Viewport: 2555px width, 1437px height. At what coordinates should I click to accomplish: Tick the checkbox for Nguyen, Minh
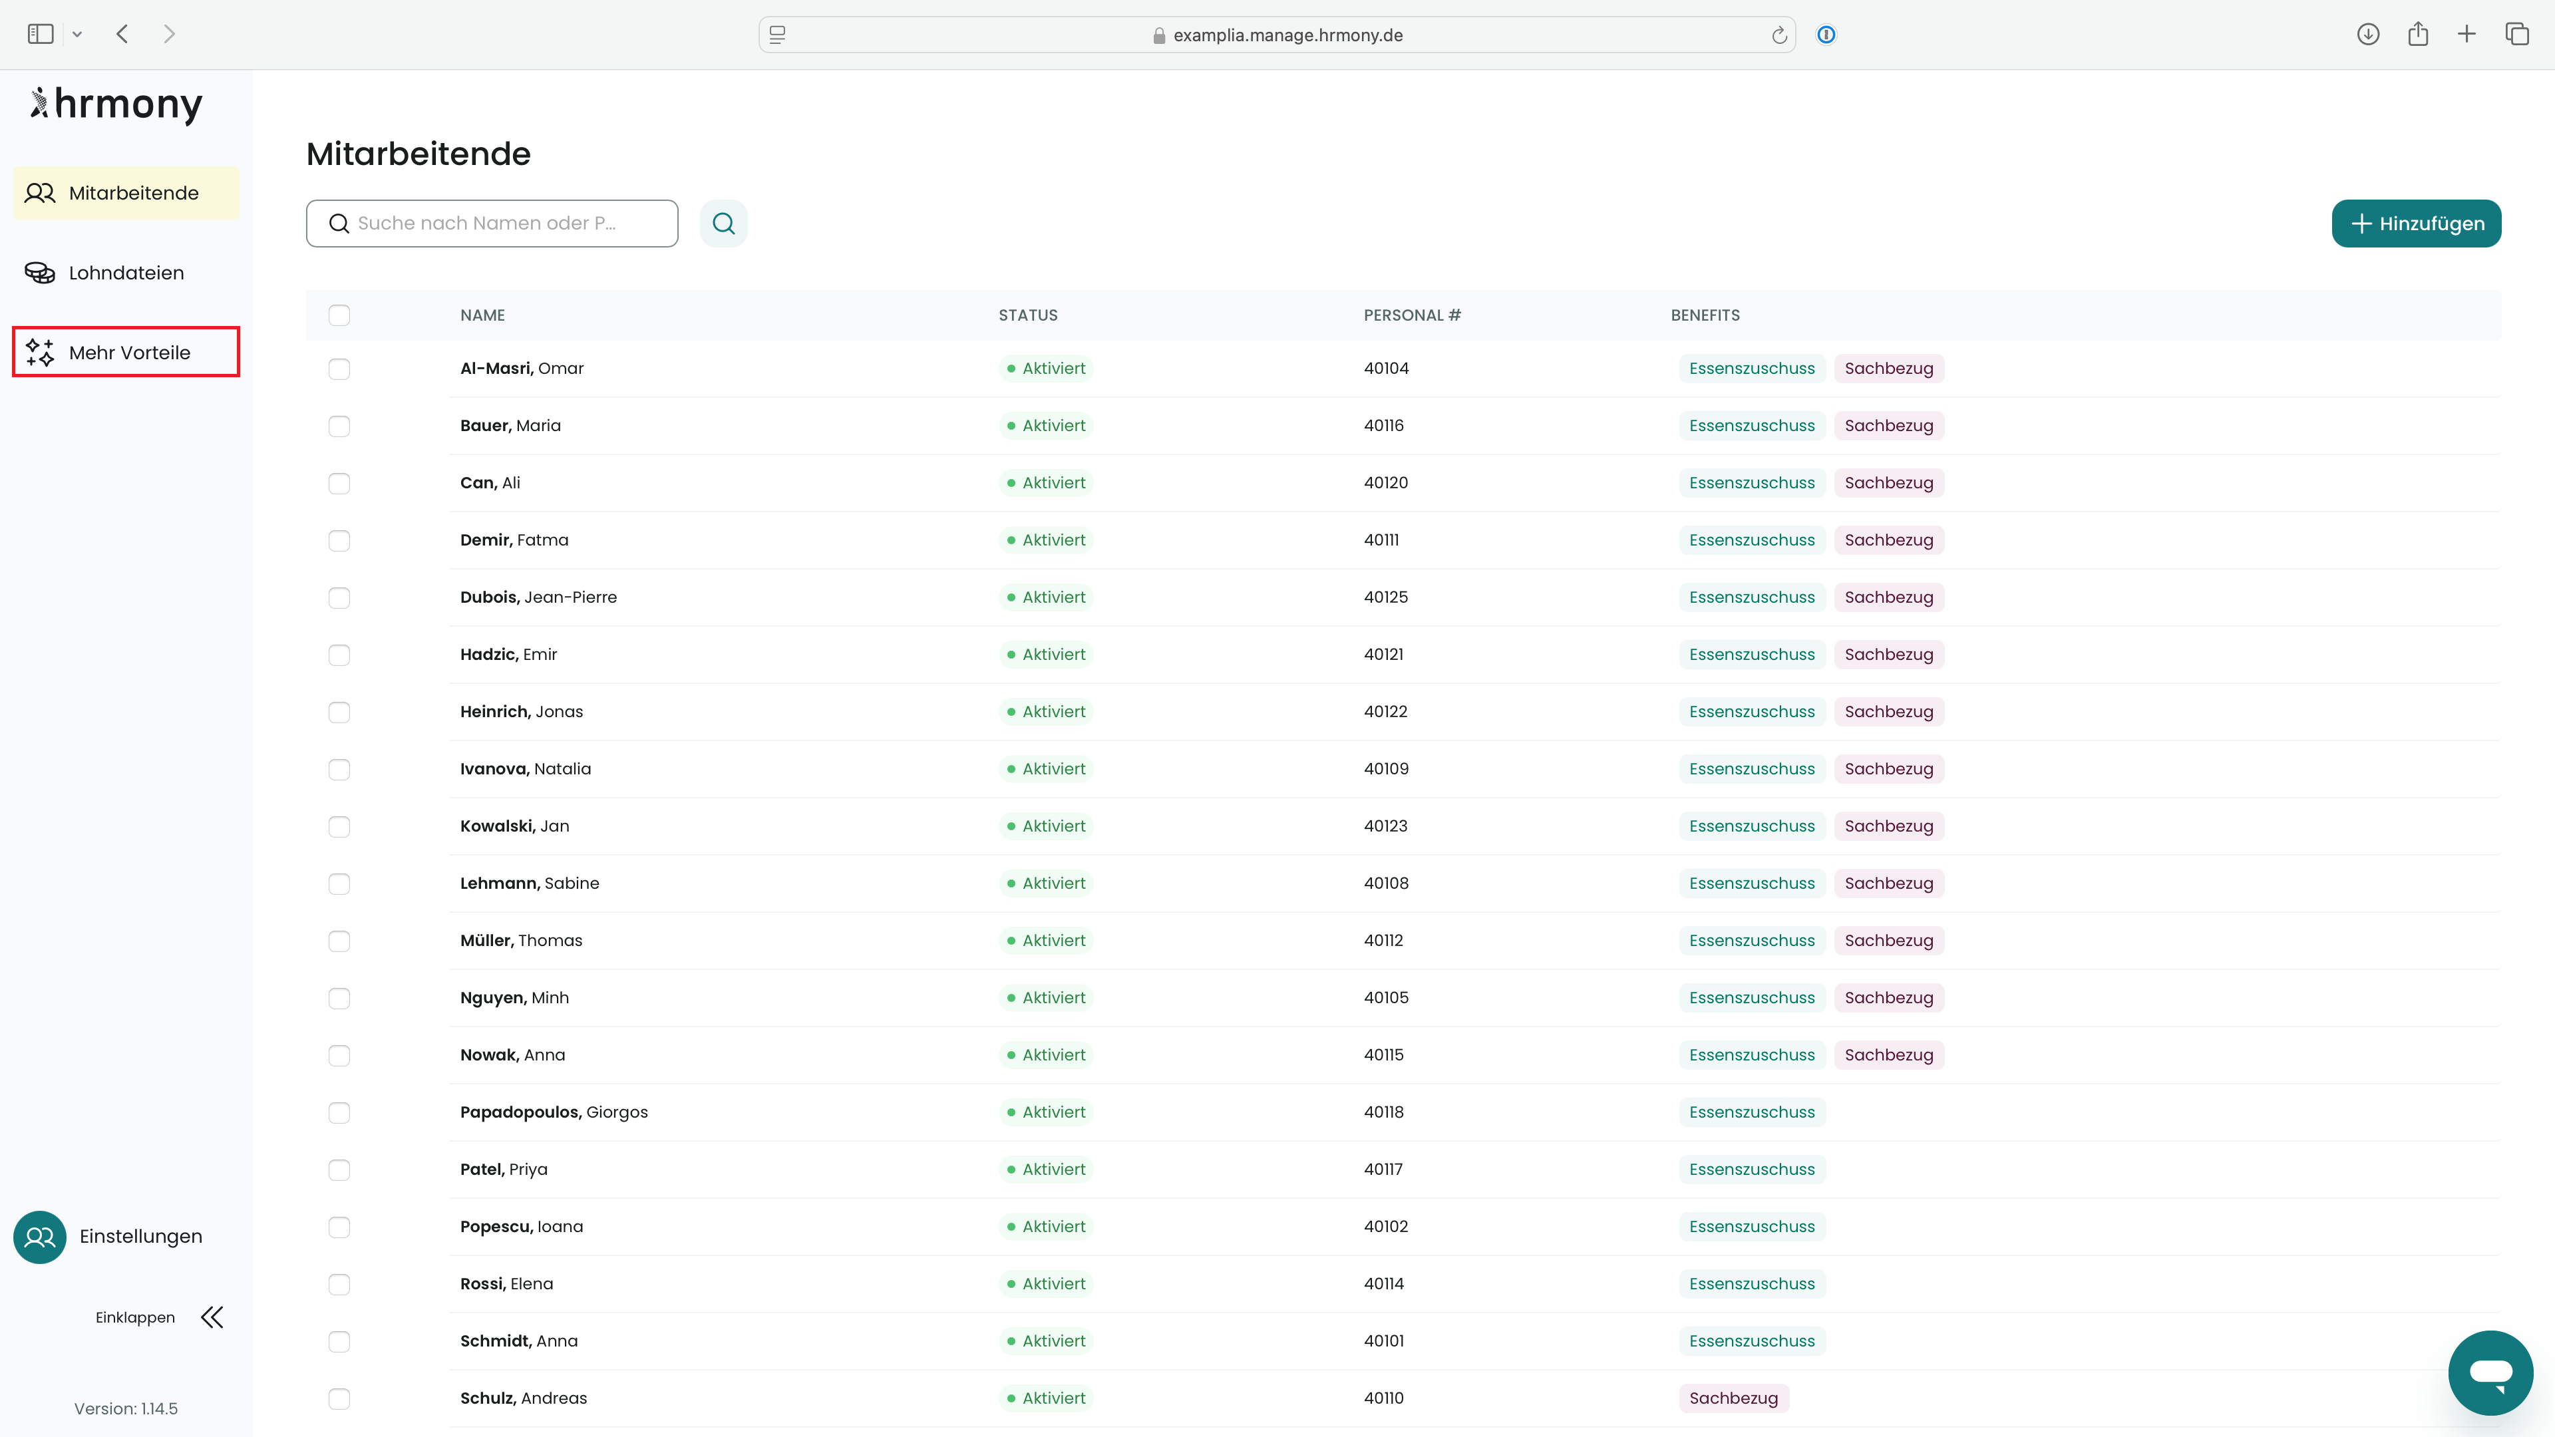pos(339,999)
